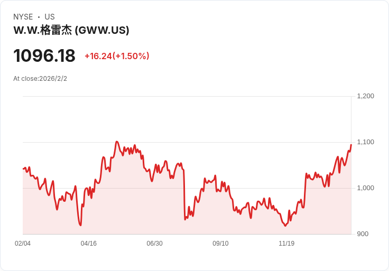Click the US market label
This screenshot has width=389, height=271.
(x=50, y=17)
